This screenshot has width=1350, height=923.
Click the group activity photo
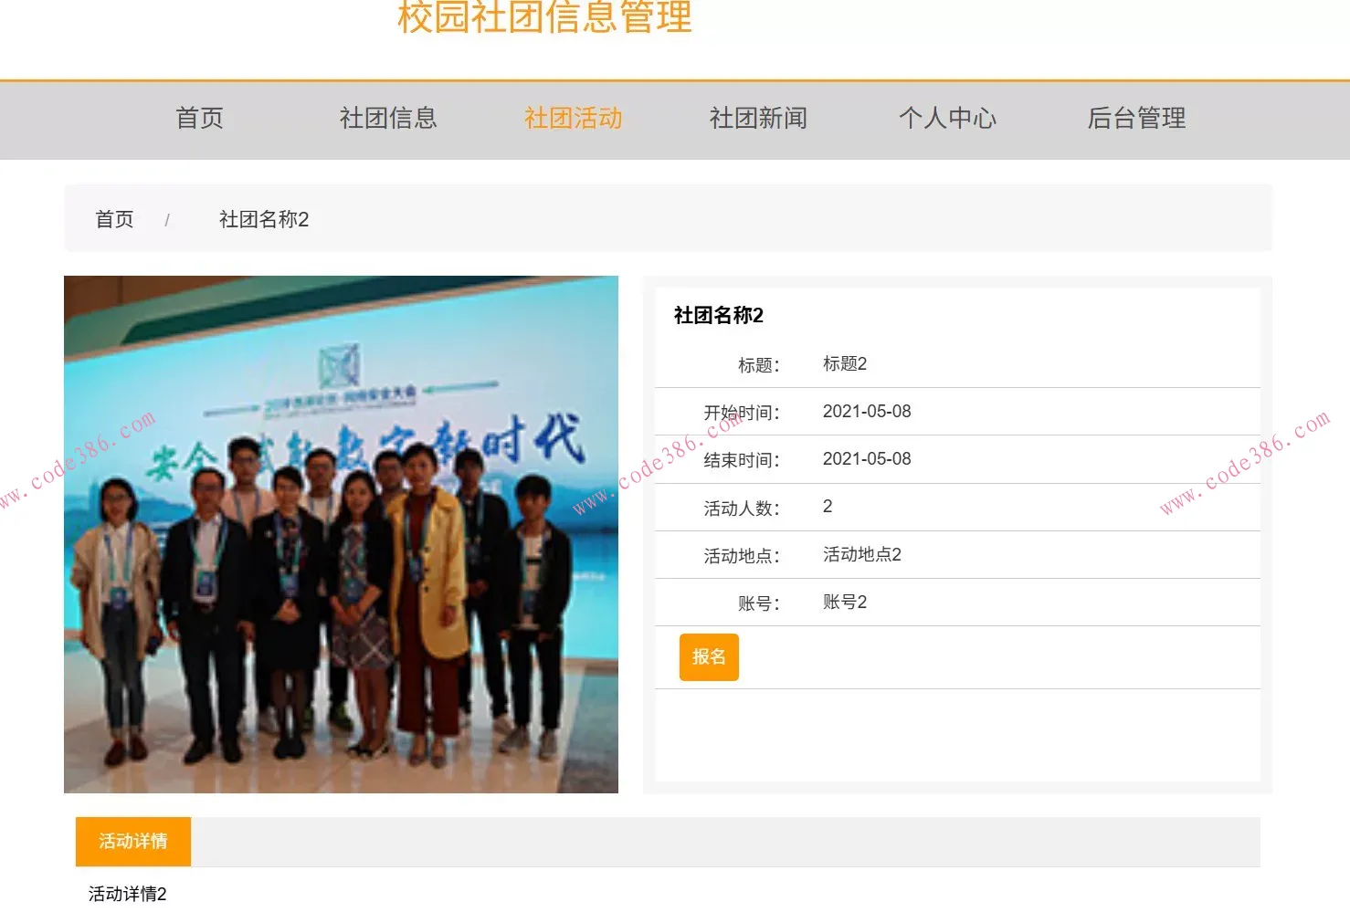point(341,534)
